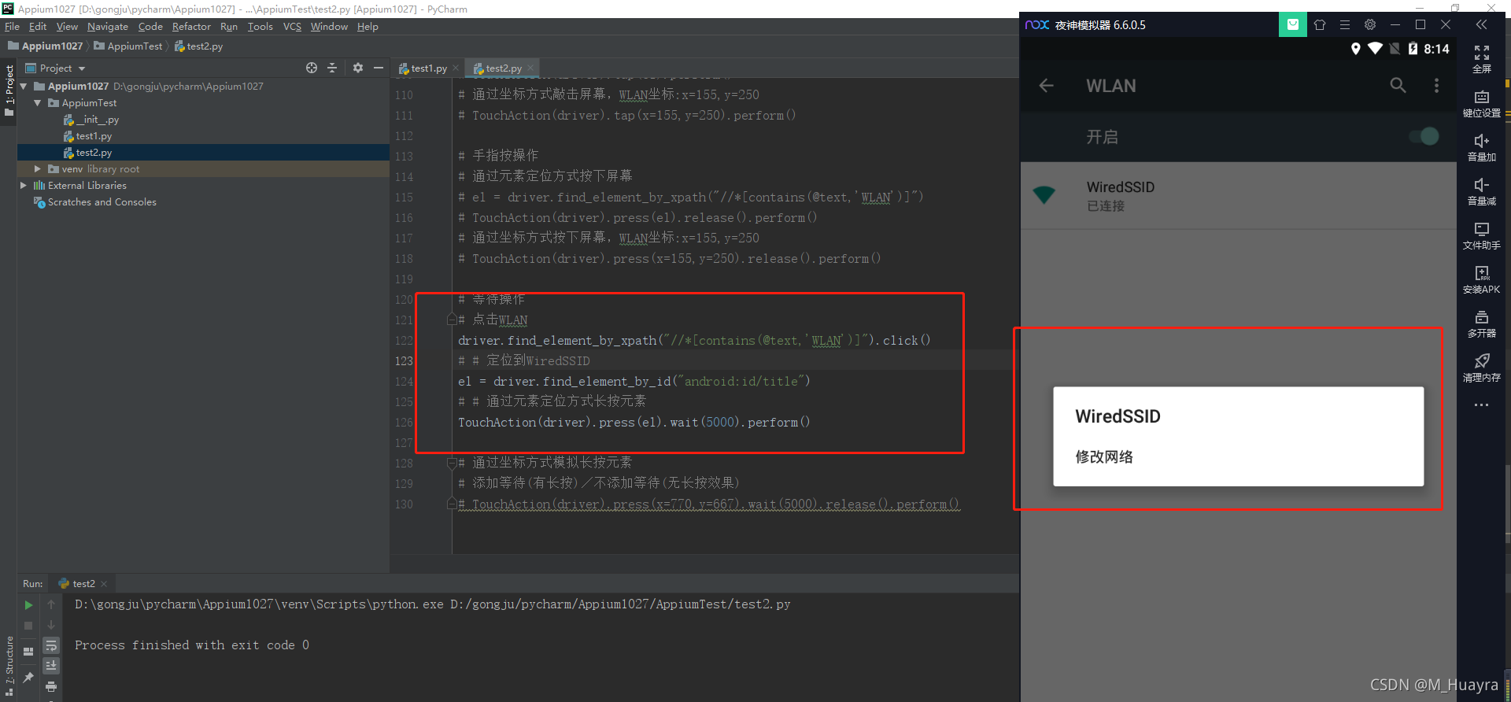Click Nox volume down (音量减)
Viewport: 1511px width, 702px height.
click(1482, 192)
